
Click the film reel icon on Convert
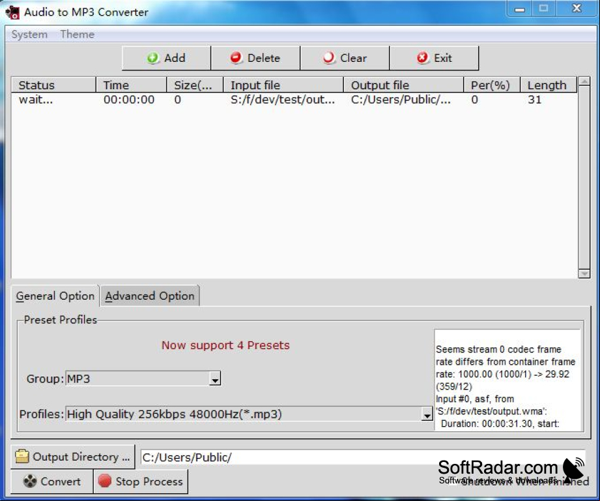point(30,481)
